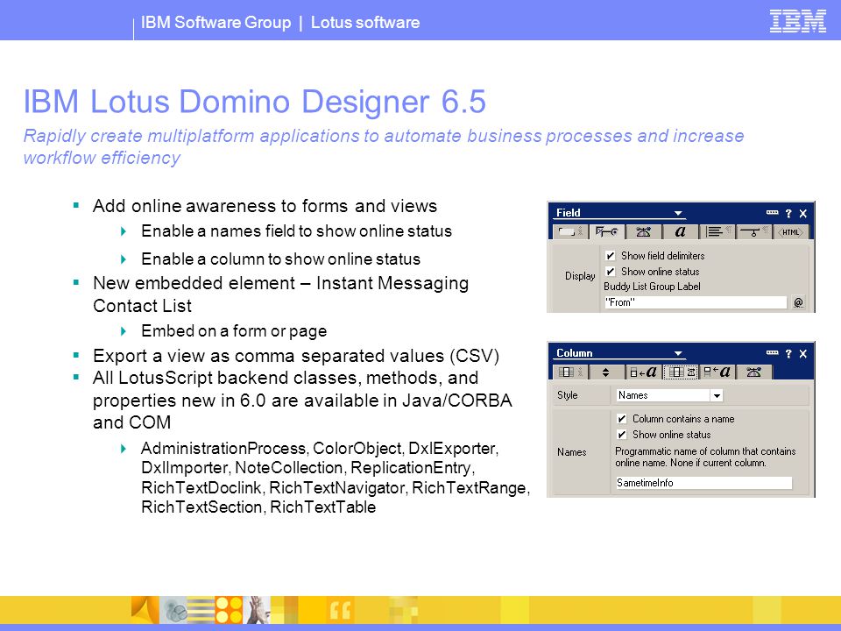Click the 'IBM Lotus Domino Designer 6.5' title
Viewport: 841px width, 631px height.
(255, 102)
